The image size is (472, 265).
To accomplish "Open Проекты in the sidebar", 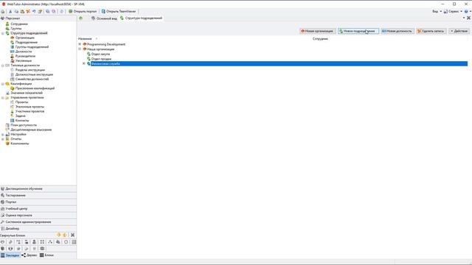I will coord(21,102).
